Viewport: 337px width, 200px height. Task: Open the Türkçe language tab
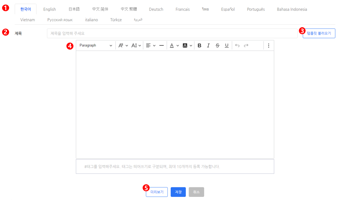(116, 20)
